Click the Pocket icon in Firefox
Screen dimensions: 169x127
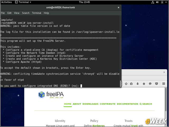click(157, 84)
